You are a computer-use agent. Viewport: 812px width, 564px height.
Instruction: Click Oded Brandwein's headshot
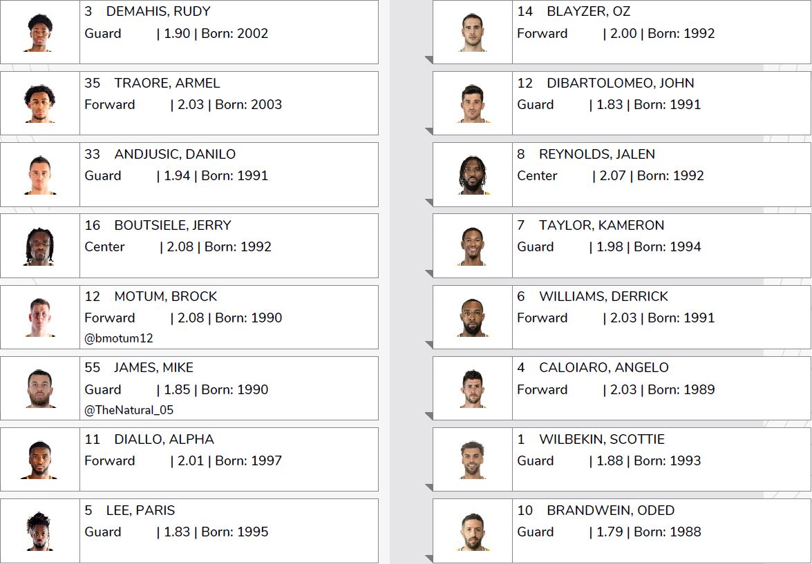473,531
